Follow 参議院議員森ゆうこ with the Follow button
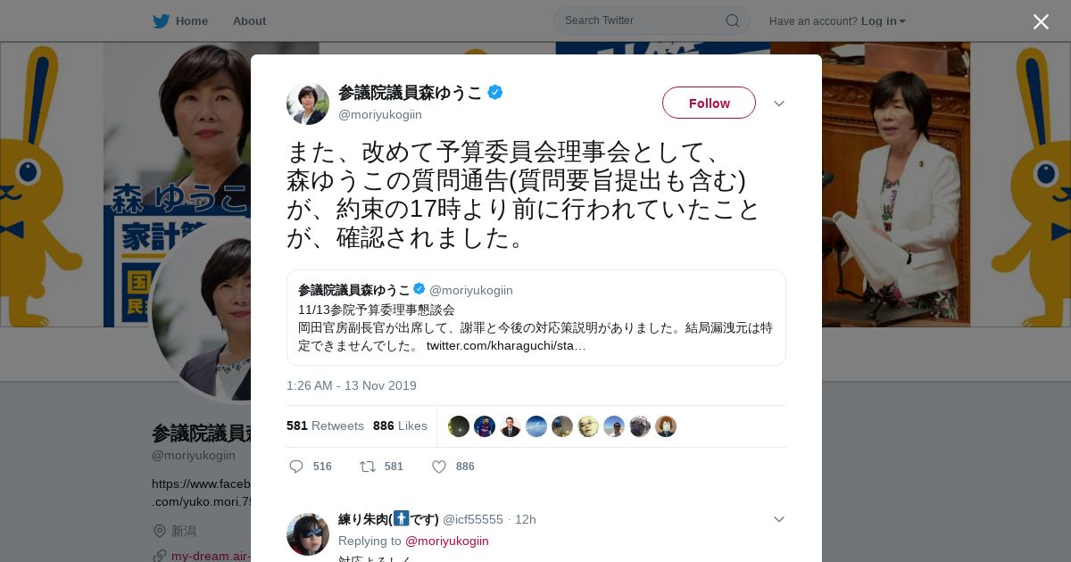This screenshot has height=562, width=1071. click(709, 103)
